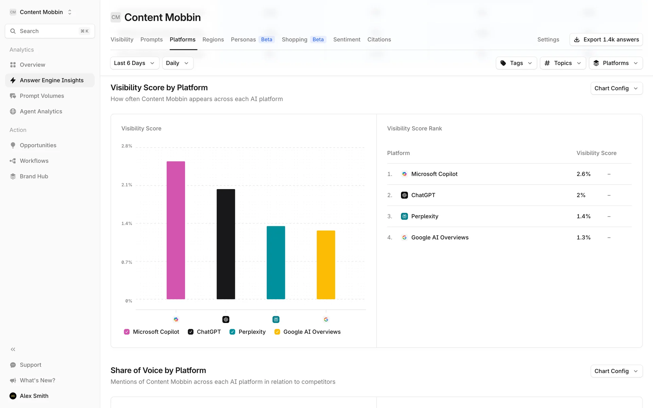
Task: Click the Opportunities lightbulb icon
Action: (x=13, y=145)
